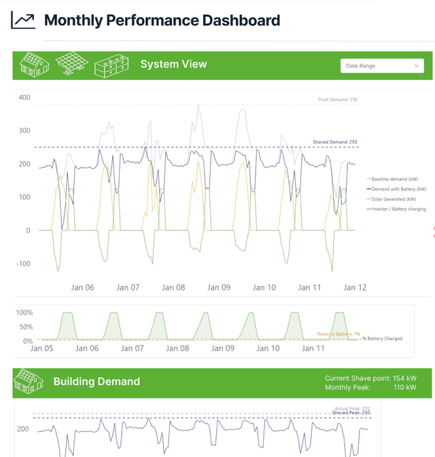Click Jan 05 on battery chart axis
The image size is (435, 457).
point(41,348)
